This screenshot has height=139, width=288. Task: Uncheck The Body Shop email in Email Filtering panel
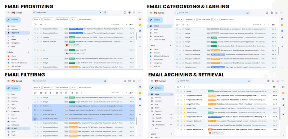[35, 119]
